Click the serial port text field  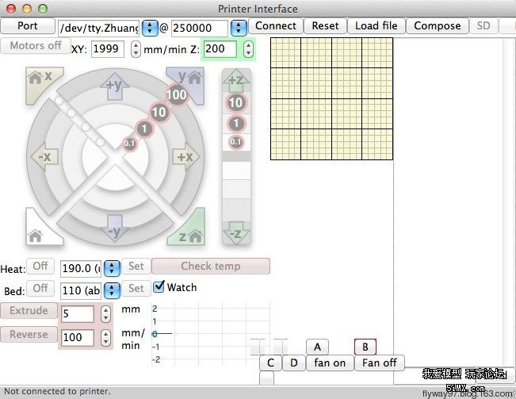pyautogui.click(x=99, y=29)
